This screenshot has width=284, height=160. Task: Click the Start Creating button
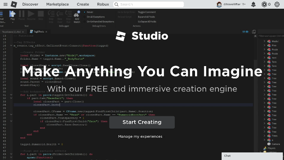click(142, 122)
